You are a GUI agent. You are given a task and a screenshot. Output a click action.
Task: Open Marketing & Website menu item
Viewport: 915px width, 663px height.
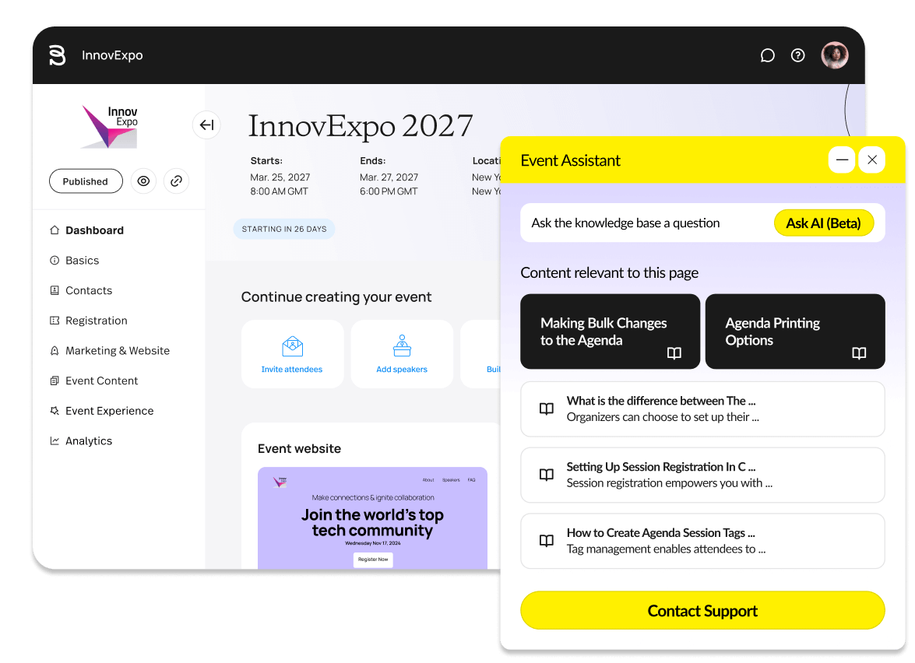(117, 351)
